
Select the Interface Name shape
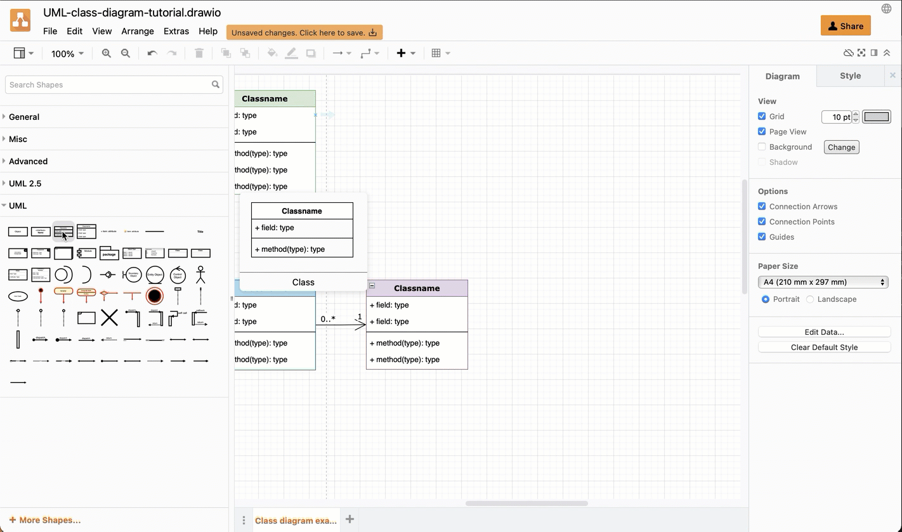(41, 231)
